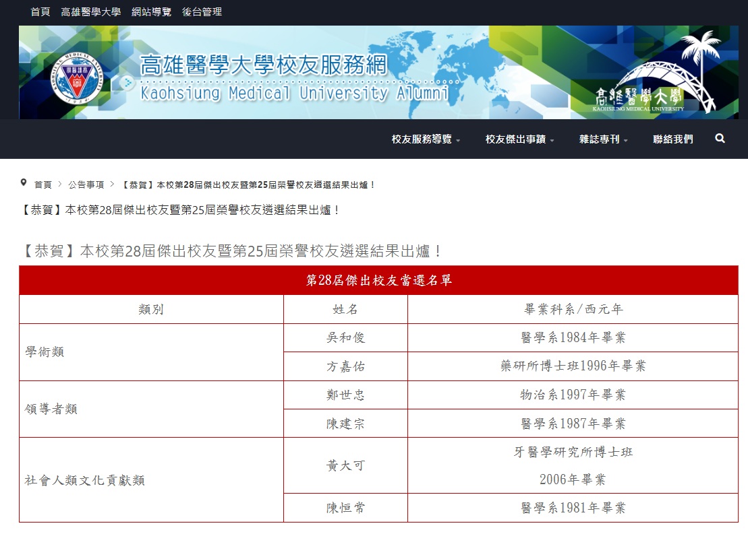Click red header 第28屆傑出校友當選名單
Viewport: 748px width, 534px height.
pos(379,280)
